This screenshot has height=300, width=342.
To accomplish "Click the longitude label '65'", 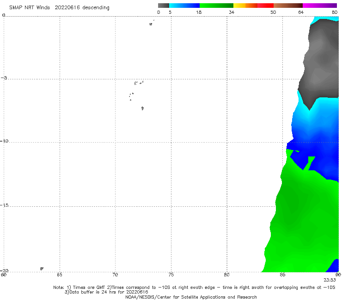I will coord(60,275).
